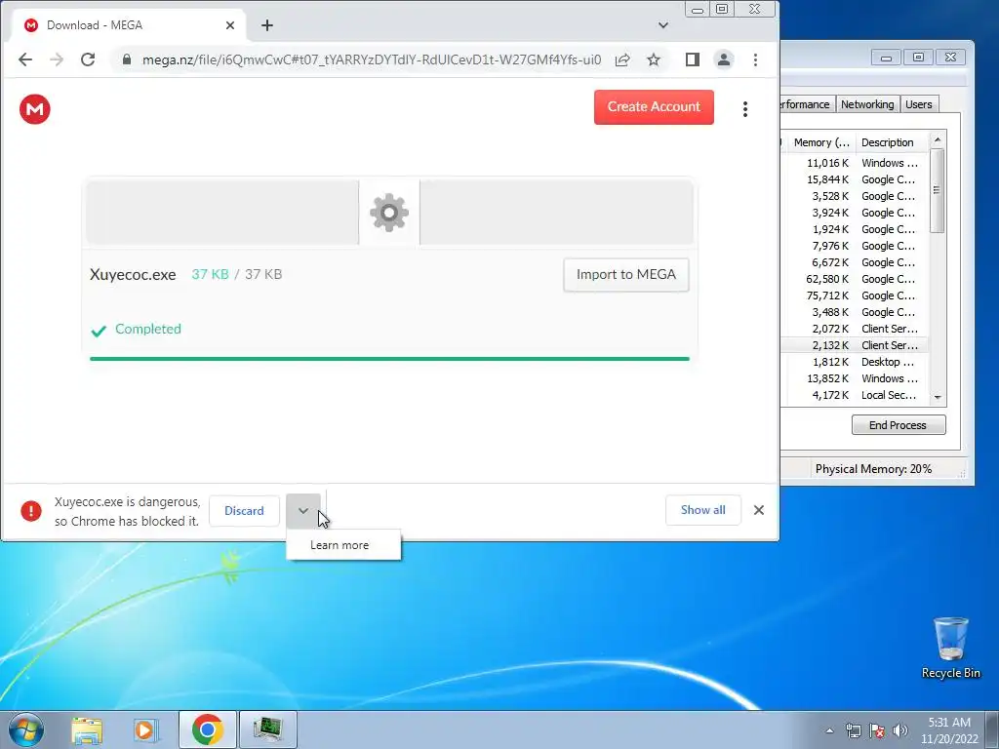The height and width of the screenshot is (749, 999).
Task: Discard the blocked Xuyecoc.exe download
Action: point(244,511)
